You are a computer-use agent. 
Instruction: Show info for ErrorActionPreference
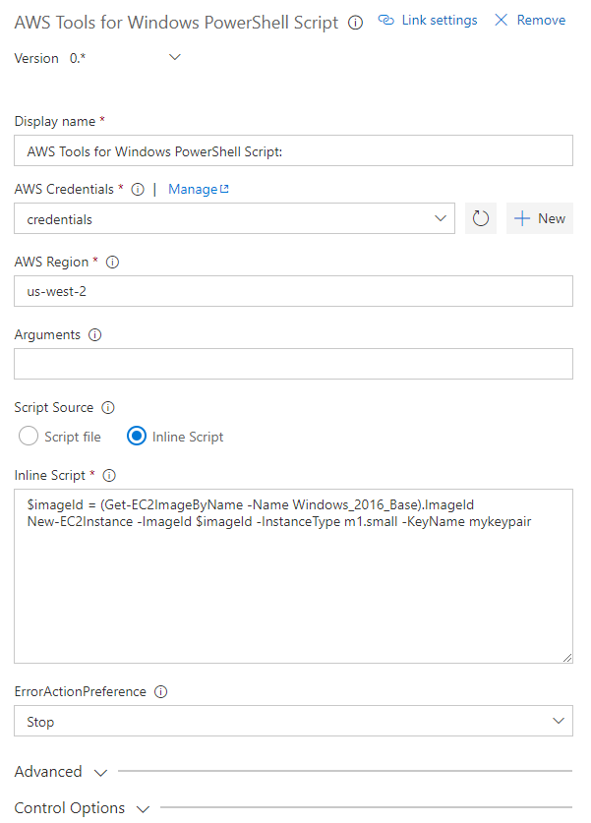tap(160, 692)
